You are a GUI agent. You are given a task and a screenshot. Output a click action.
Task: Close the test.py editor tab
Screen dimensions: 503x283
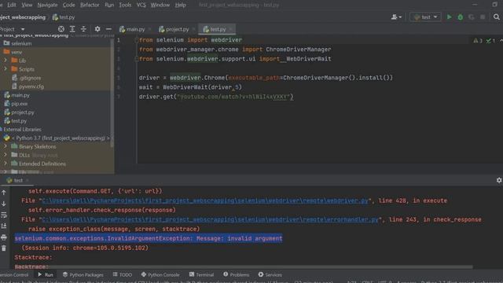[230, 29]
